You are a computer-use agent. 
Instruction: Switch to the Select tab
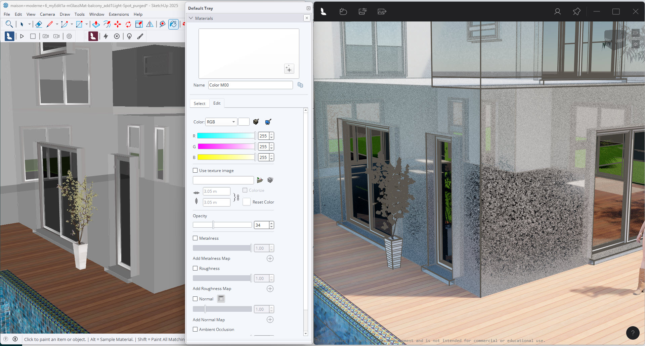coord(199,103)
